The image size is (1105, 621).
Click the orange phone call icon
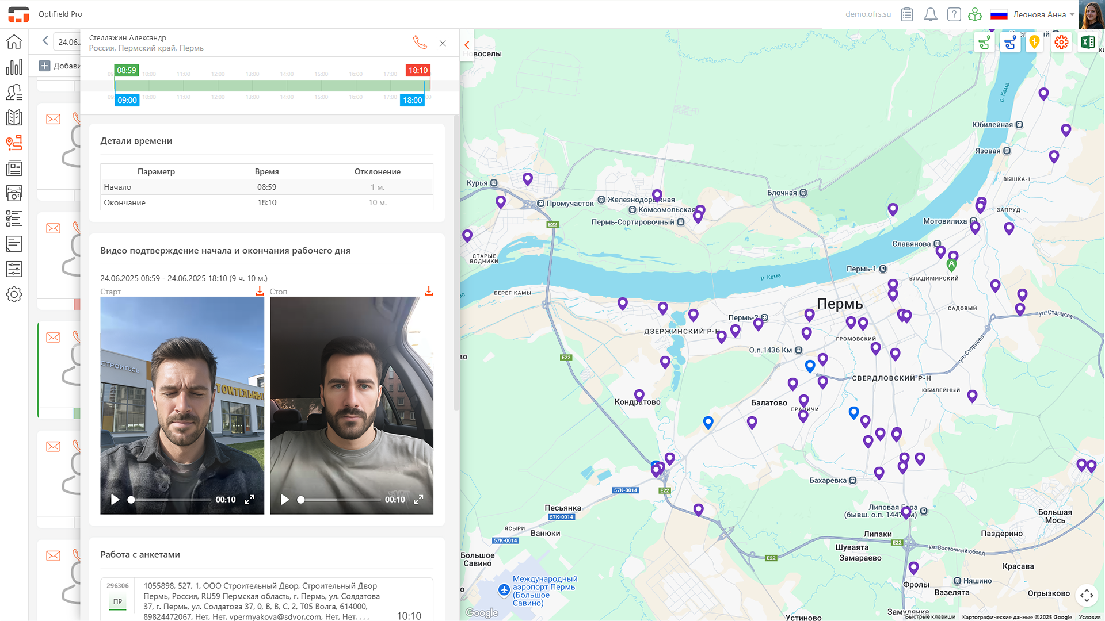(420, 43)
